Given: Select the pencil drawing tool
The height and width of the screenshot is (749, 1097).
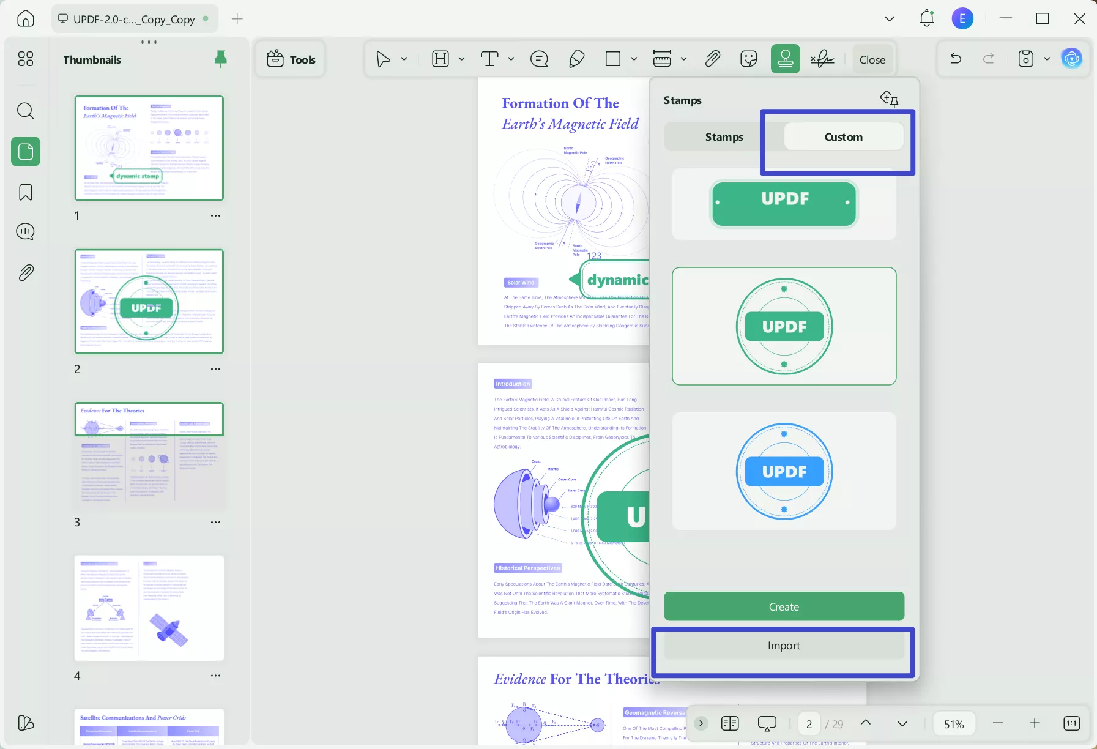Looking at the screenshot, I should 576,59.
